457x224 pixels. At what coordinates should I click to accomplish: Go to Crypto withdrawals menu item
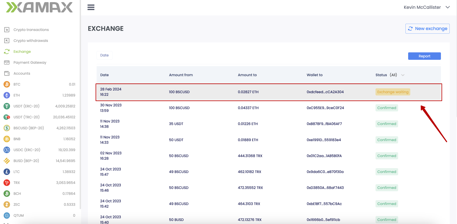(31, 41)
